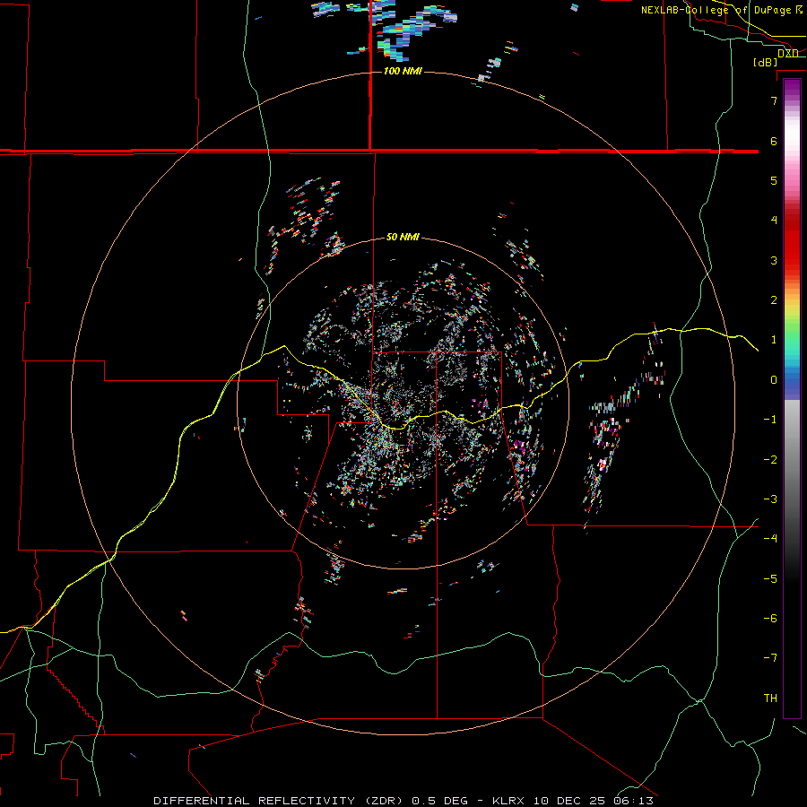The image size is (807, 807).
Task: Click the "4" scale value
Action: pyautogui.click(x=774, y=221)
